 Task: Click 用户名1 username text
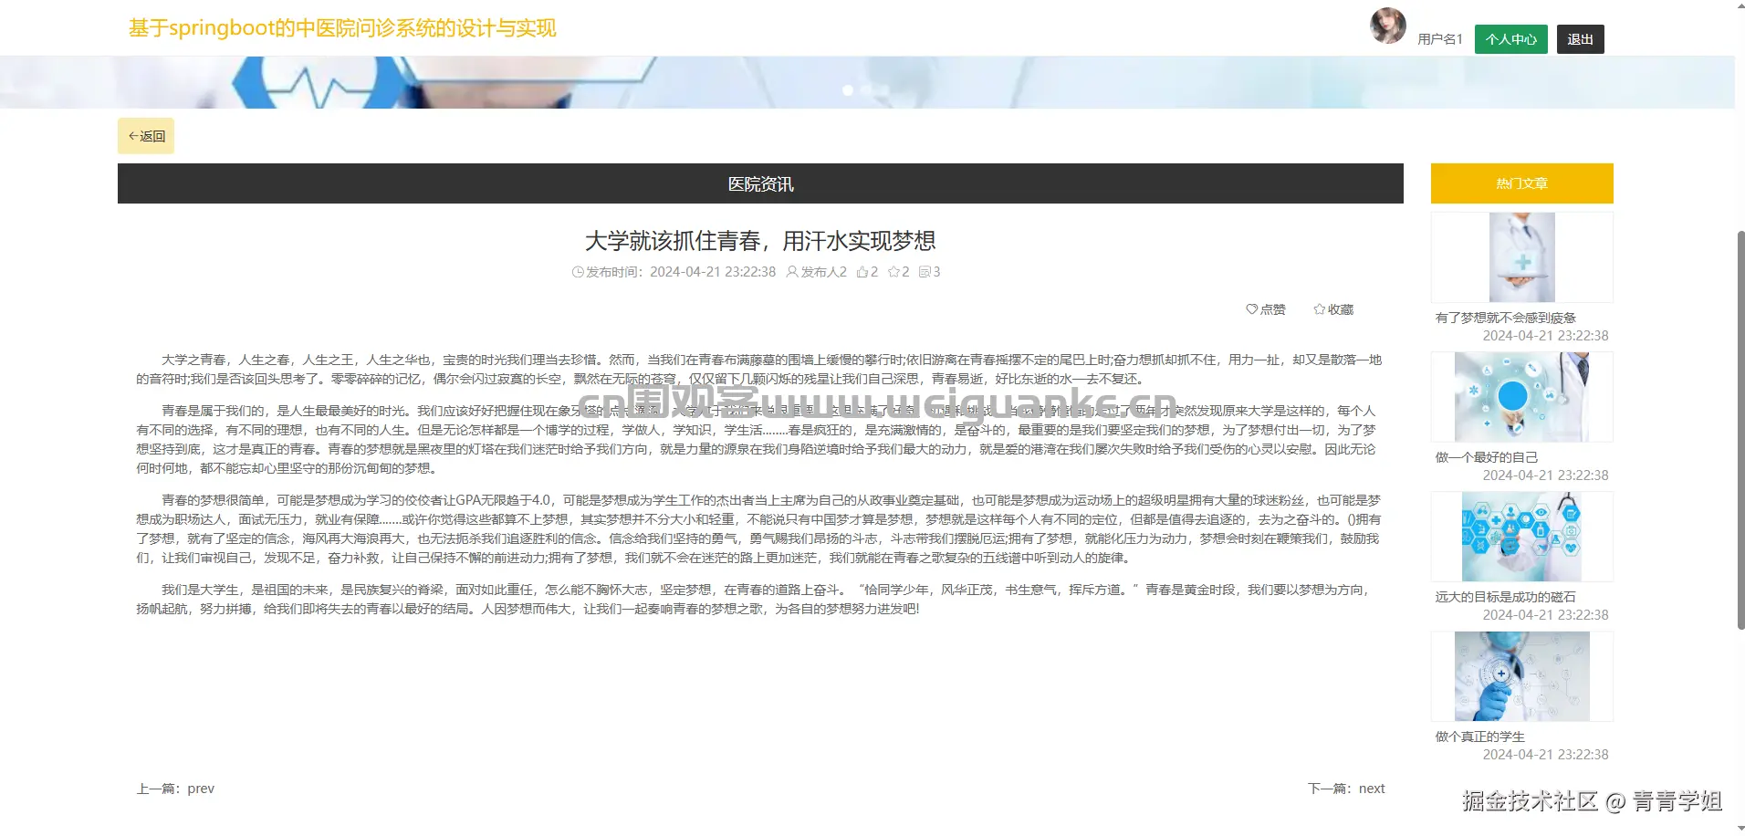click(x=1440, y=39)
